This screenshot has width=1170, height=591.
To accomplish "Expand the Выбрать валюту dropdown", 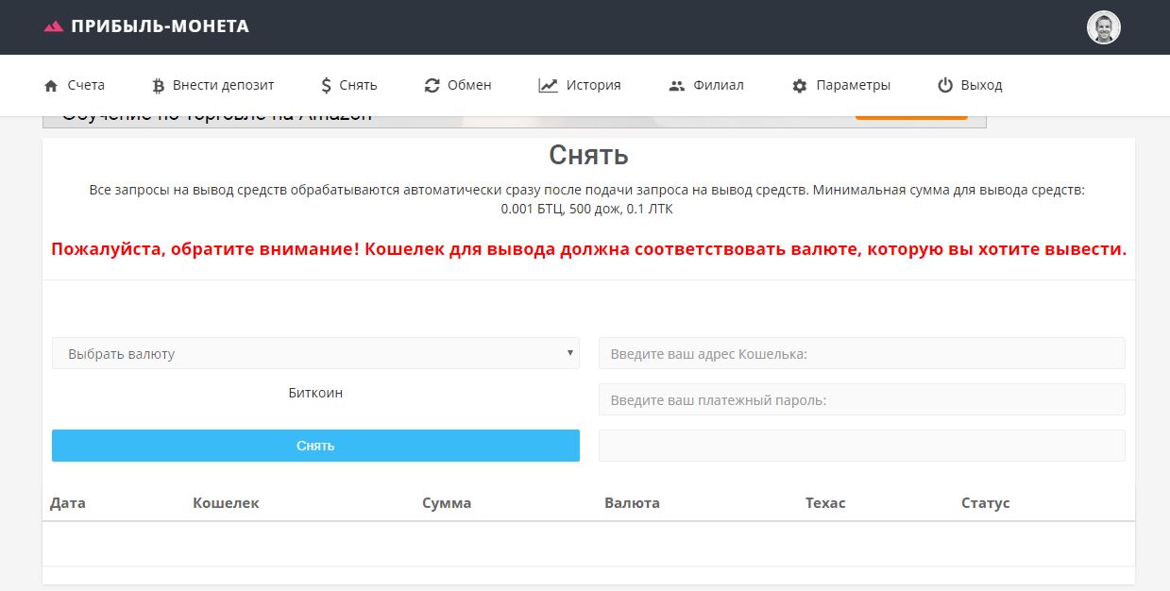I will (315, 353).
